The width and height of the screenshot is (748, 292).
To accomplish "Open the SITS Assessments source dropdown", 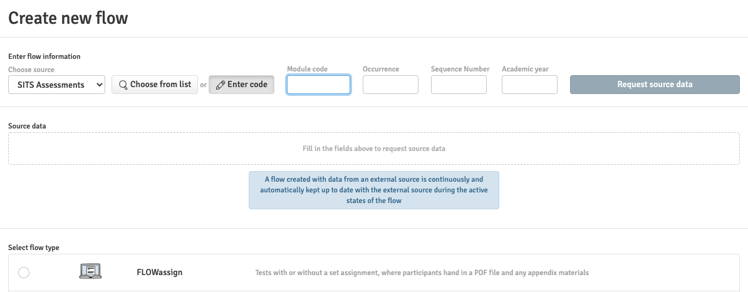I will click(x=56, y=85).
